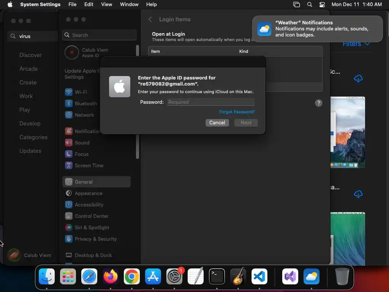The width and height of the screenshot is (389, 292).
Task: Launch Safari from the Dock
Action: coord(89,276)
